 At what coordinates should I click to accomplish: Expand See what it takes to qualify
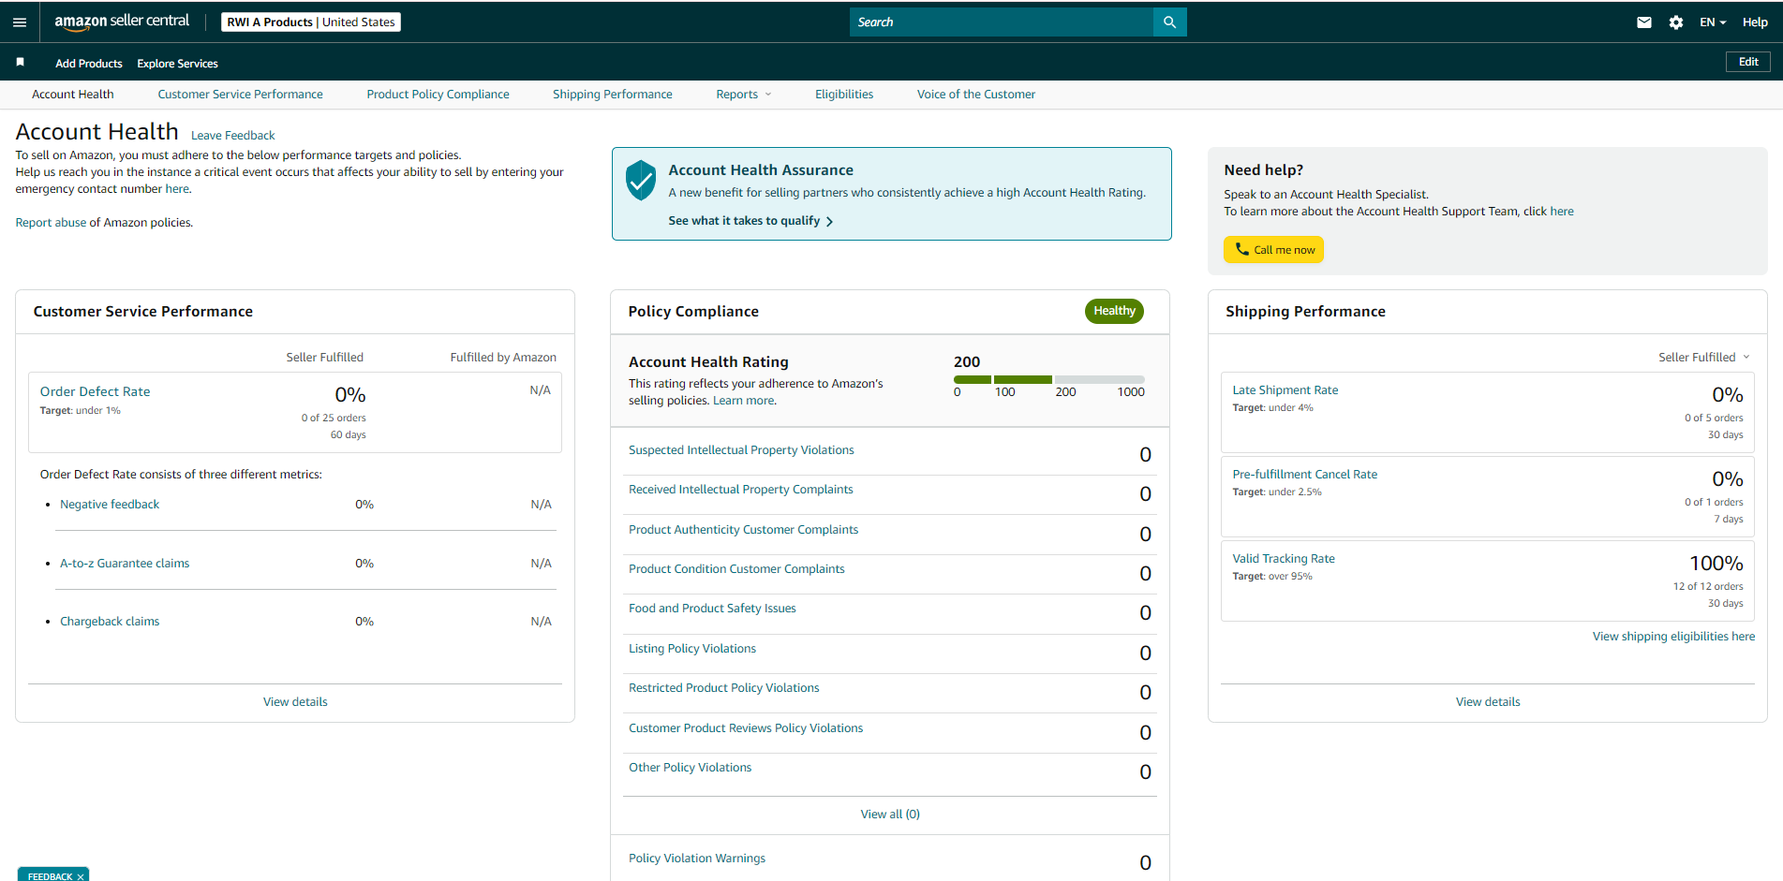pos(750,221)
